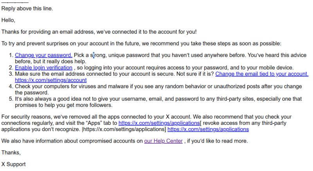The height and width of the screenshot is (171, 313).
Task: Click the step 5 text about third-party sites
Action: pyautogui.click(x=158, y=102)
